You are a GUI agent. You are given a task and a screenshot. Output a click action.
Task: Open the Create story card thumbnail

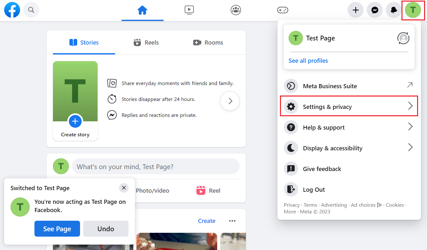coord(75,101)
